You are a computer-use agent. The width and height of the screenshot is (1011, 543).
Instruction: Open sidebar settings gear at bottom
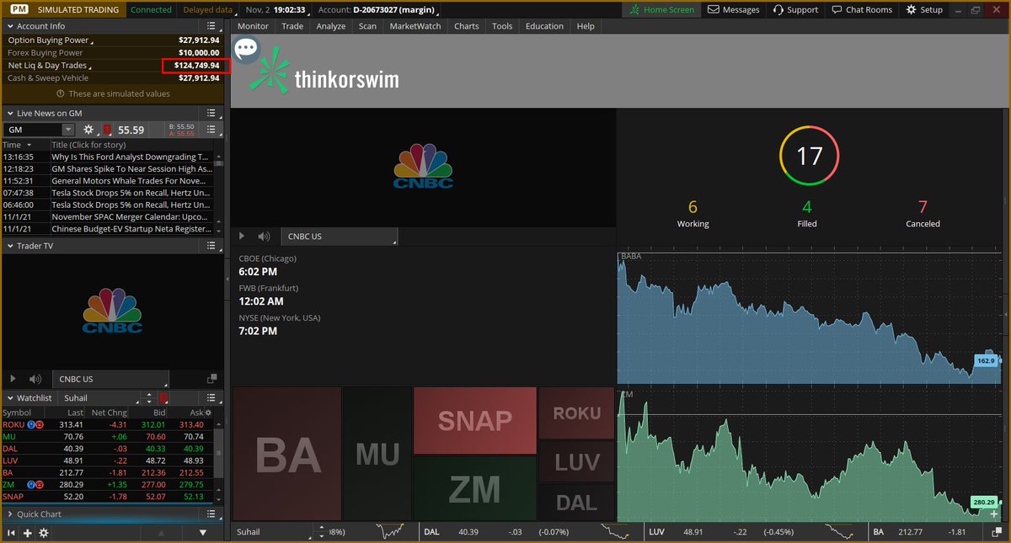[44, 533]
